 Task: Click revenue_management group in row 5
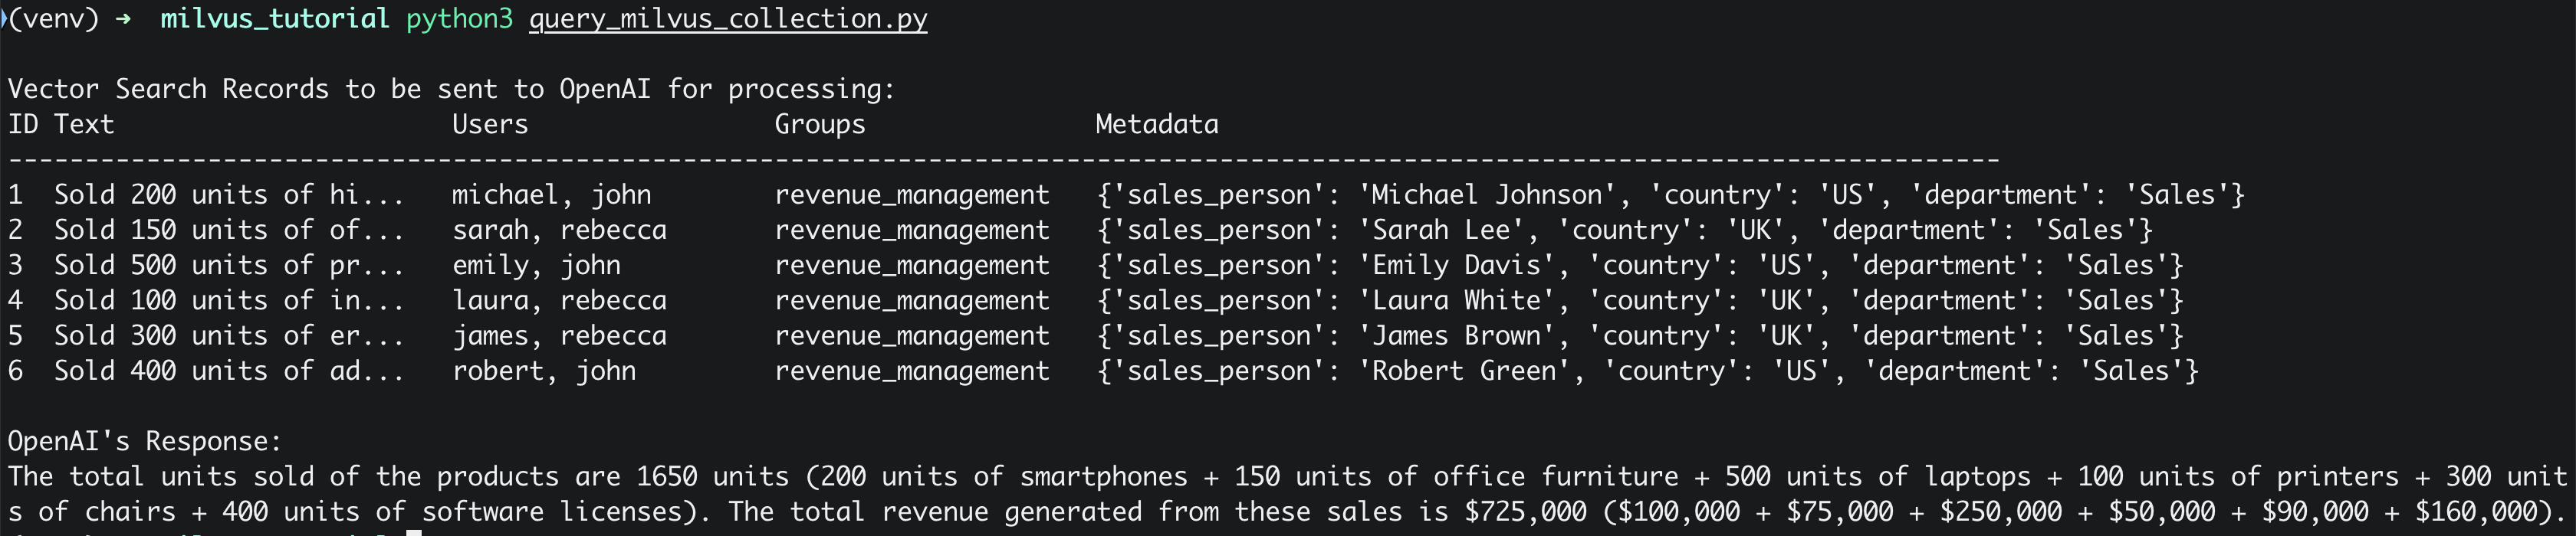[912, 336]
